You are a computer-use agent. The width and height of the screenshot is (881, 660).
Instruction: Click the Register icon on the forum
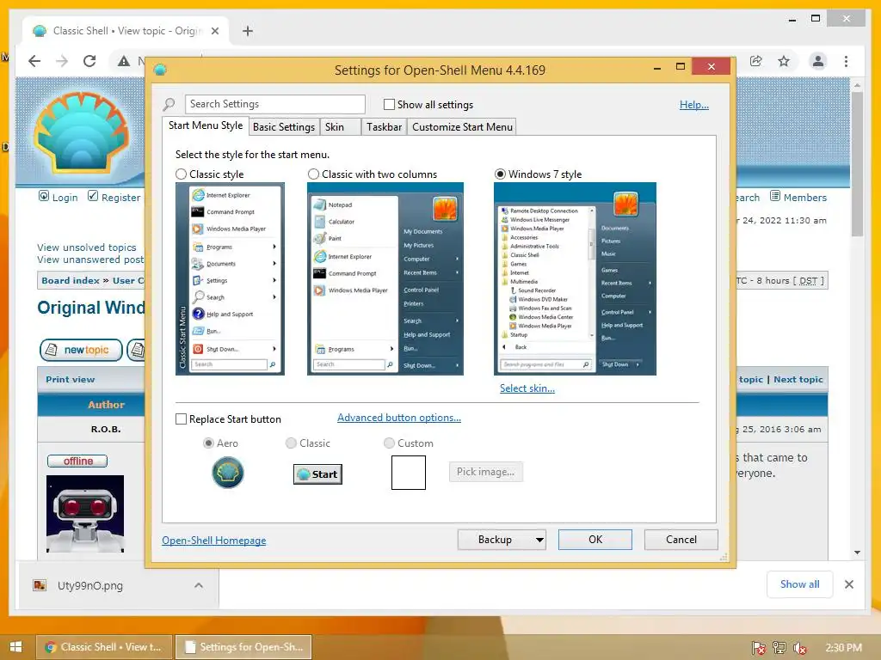tap(93, 196)
